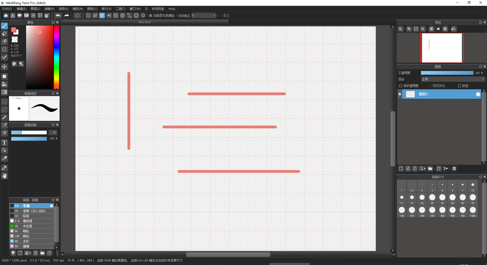Select the Gradient tool
Image resolution: width=487 pixels, height=265 pixels.
[x=4, y=92]
